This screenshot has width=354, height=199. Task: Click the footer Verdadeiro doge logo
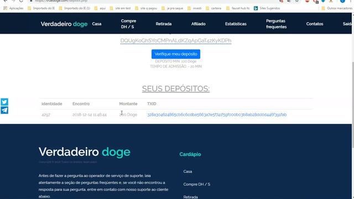click(x=85, y=152)
